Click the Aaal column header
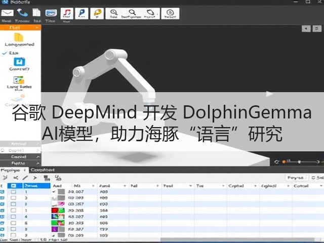324x243 pixels. tap(57, 186)
